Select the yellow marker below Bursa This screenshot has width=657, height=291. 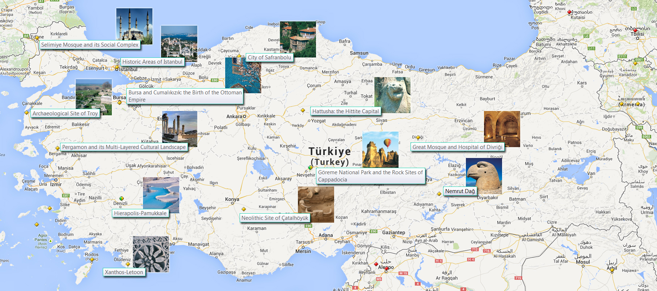119,103
